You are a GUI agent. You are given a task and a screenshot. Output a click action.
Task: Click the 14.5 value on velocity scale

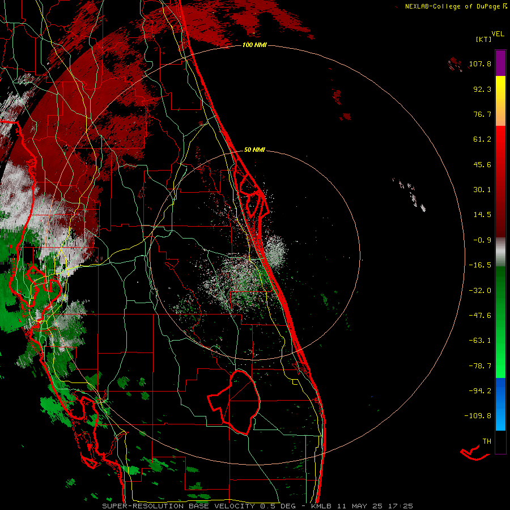(x=482, y=215)
